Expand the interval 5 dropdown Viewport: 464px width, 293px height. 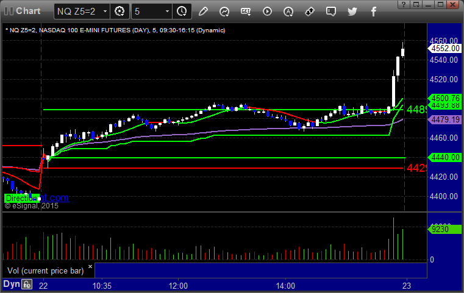tap(166, 11)
